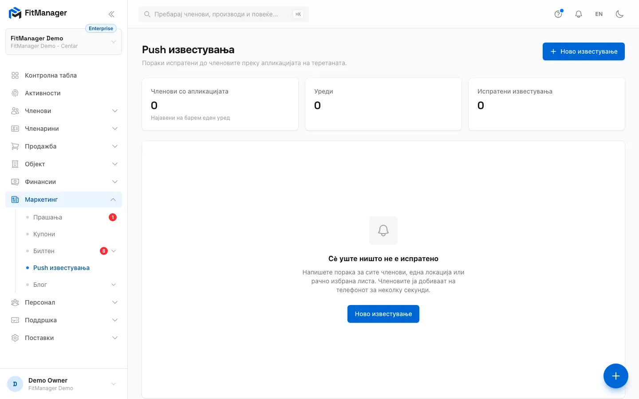Click the search field Пребарај членови
Screen dimensions: 639x399
(224, 14)
